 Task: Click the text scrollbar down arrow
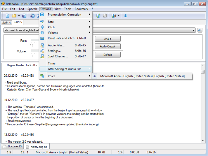pos(203,140)
